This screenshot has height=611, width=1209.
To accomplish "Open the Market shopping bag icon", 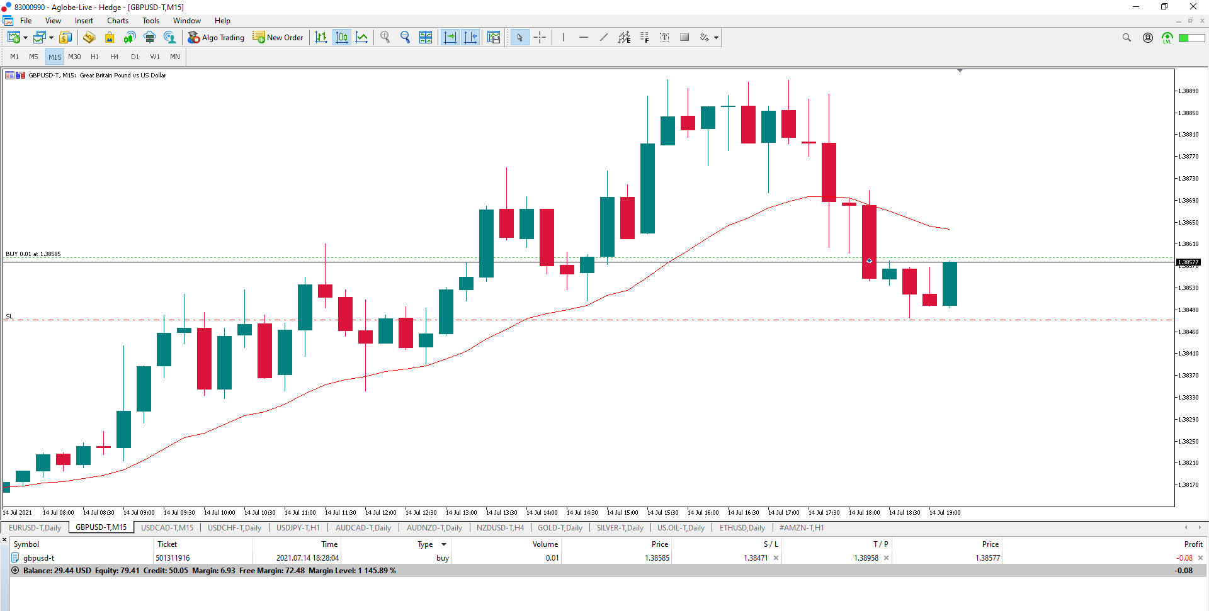I will click(110, 38).
